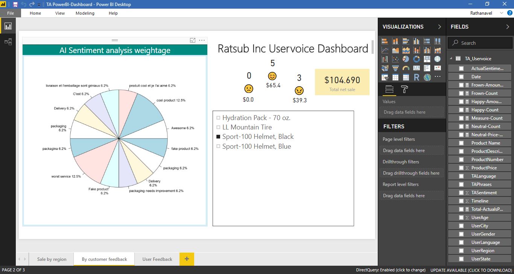Select the Pie chart visualization icon
Viewport: 514px width, 274px height.
[406, 59]
